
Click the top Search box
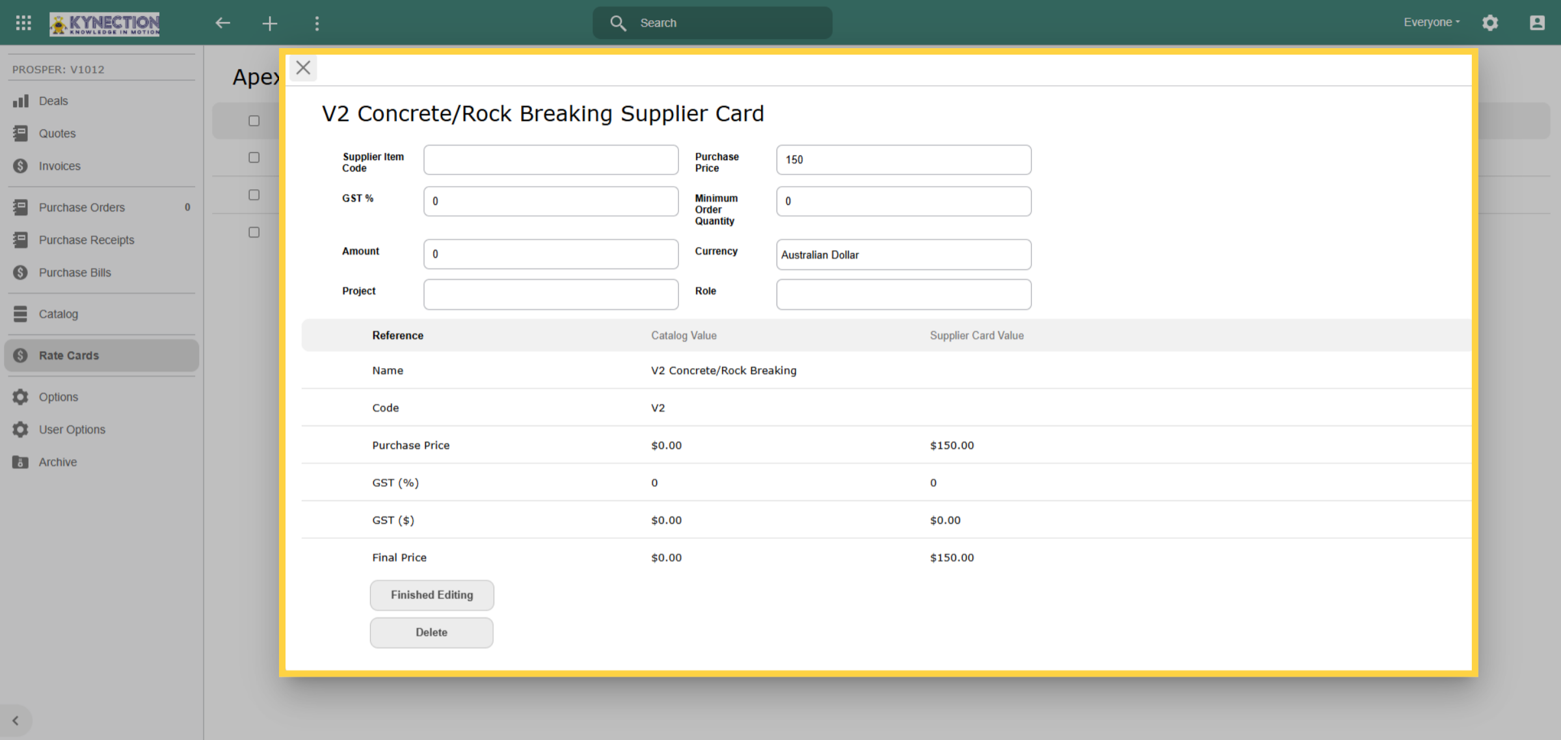pos(712,23)
